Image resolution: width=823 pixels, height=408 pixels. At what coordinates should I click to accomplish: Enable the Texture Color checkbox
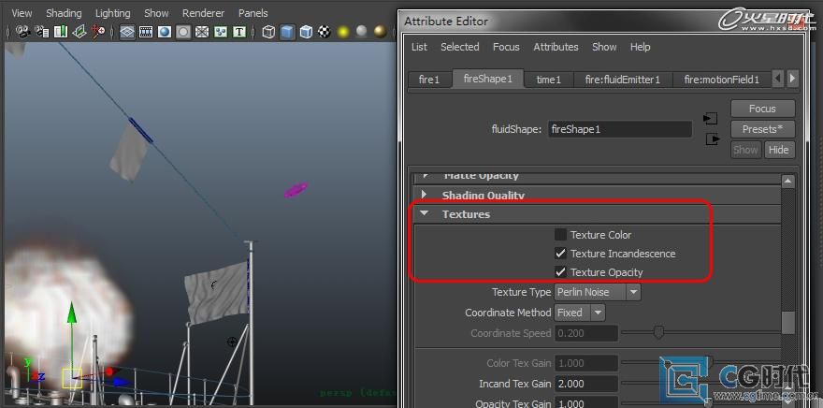[560, 235]
